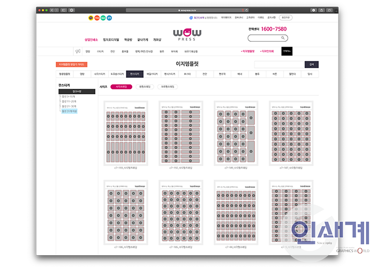Select the 디지털 main menu item

point(111,40)
